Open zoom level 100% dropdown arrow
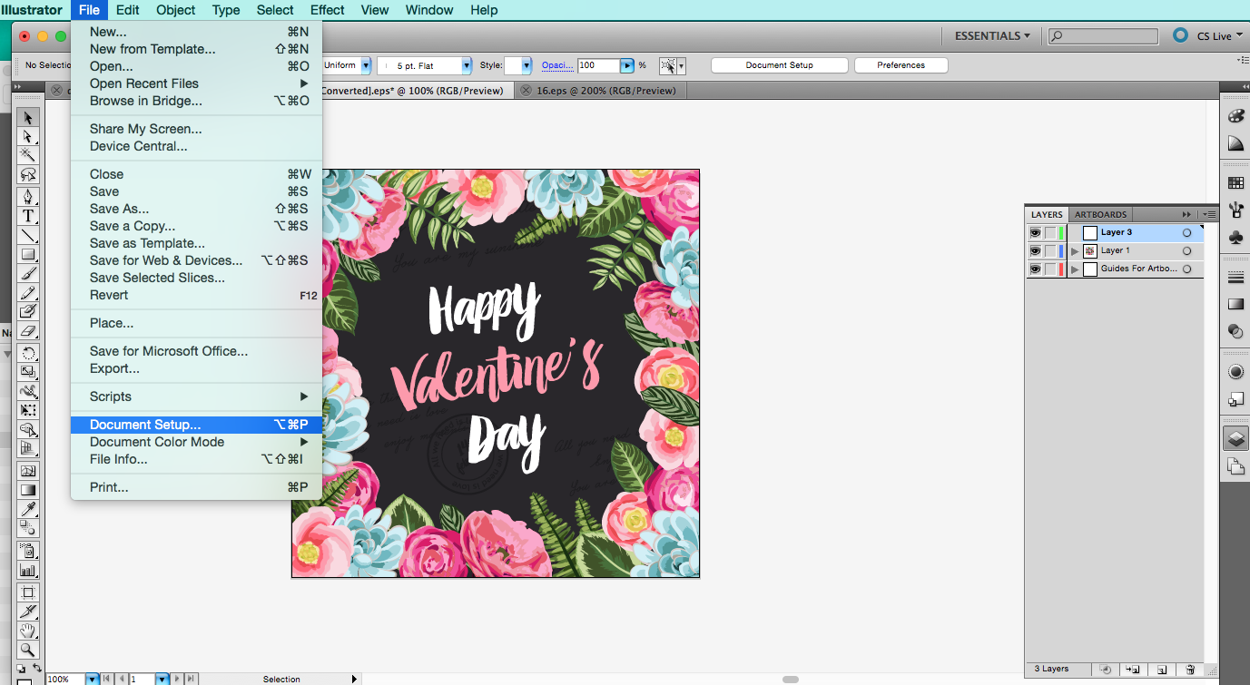The image size is (1250, 685). (92, 679)
